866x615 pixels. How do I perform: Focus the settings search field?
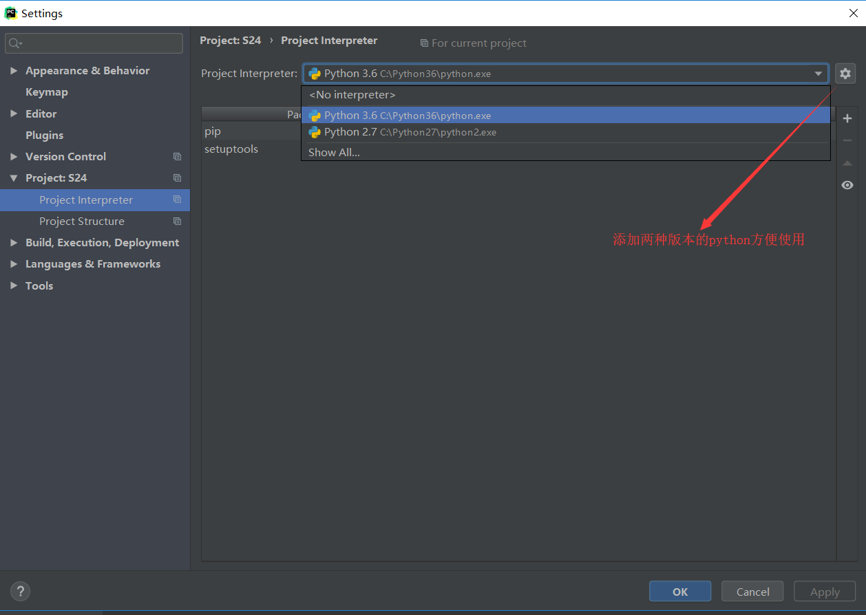point(94,43)
